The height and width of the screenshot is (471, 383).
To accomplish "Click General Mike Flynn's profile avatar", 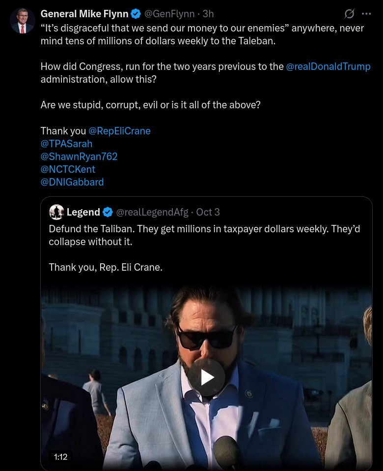I will pos(23,21).
